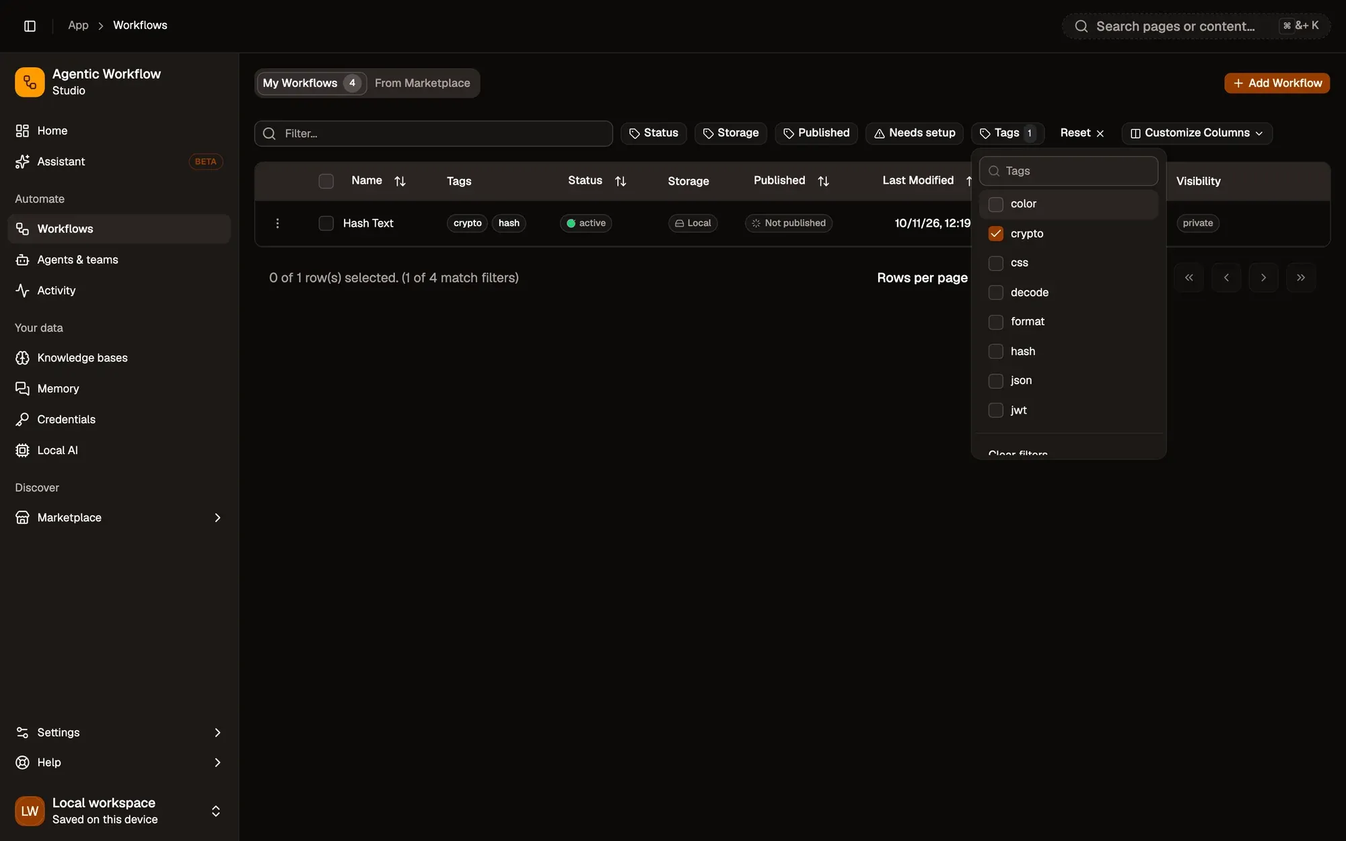This screenshot has height=841, width=1346.
Task: Click the Local storage badge
Action: pyautogui.click(x=693, y=223)
